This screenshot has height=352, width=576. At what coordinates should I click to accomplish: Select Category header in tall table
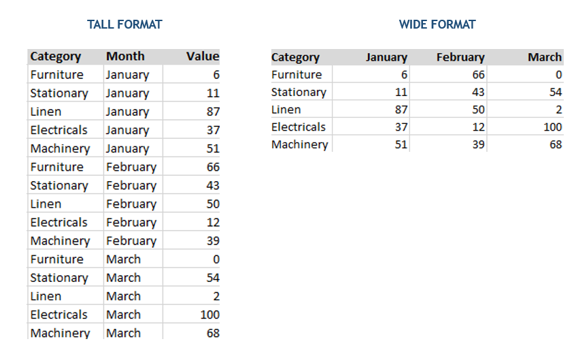point(56,57)
